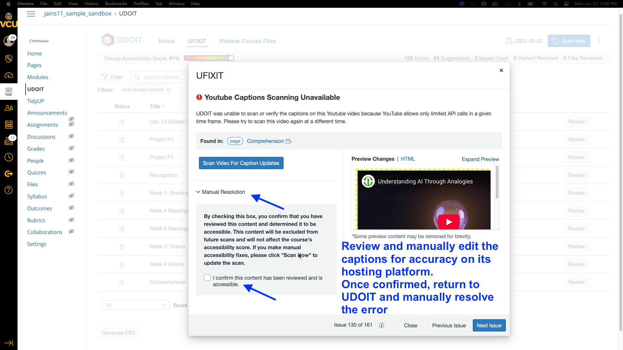Click the Course Accessibility Score progress bar
623x350 pixels.
coord(209,58)
